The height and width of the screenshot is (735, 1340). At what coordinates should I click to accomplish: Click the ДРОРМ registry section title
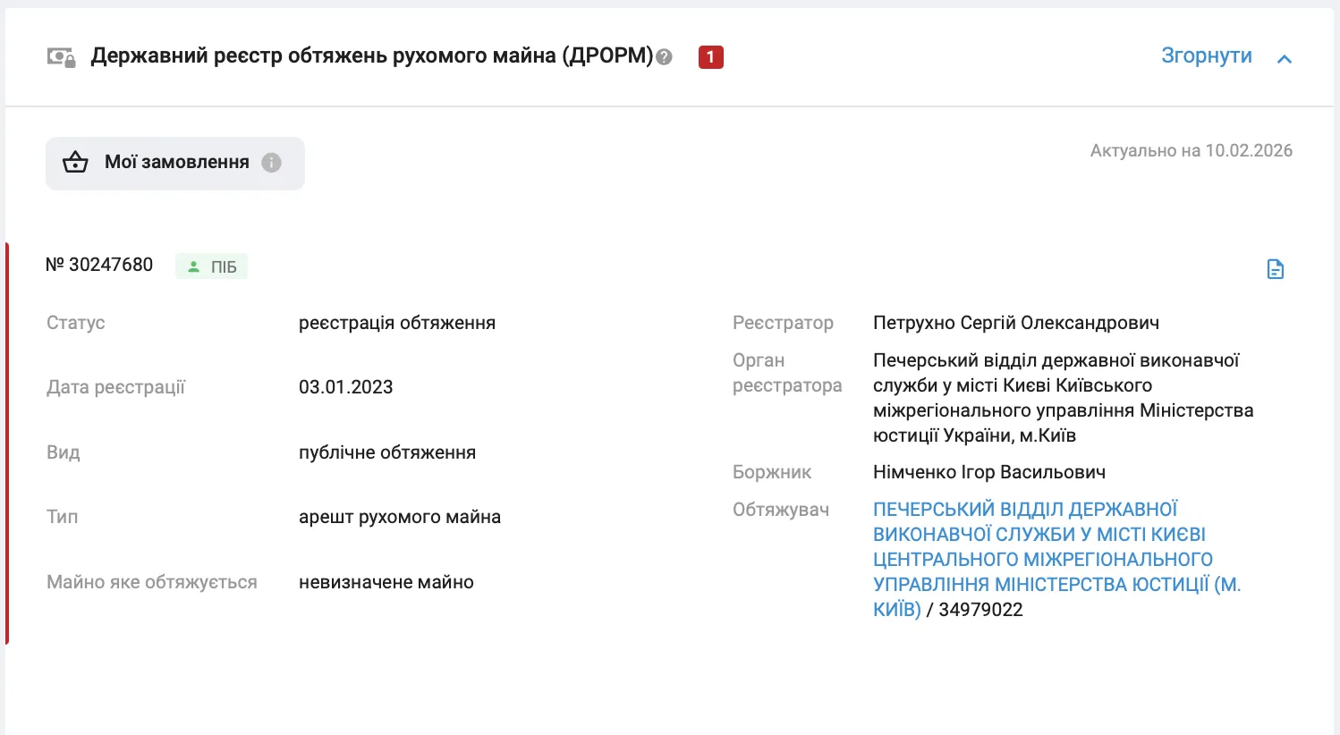[371, 55]
